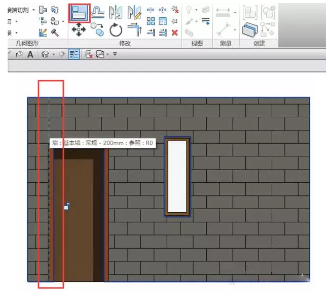Click the Trim/Extend to Corner tool
327x295 pixels.
click(x=134, y=30)
